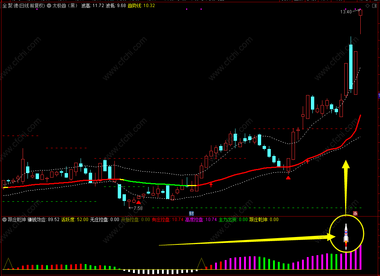Click the 跟庄乾坤 sub-indicator name at panel left

pyautogui.click(x=17, y=220)
